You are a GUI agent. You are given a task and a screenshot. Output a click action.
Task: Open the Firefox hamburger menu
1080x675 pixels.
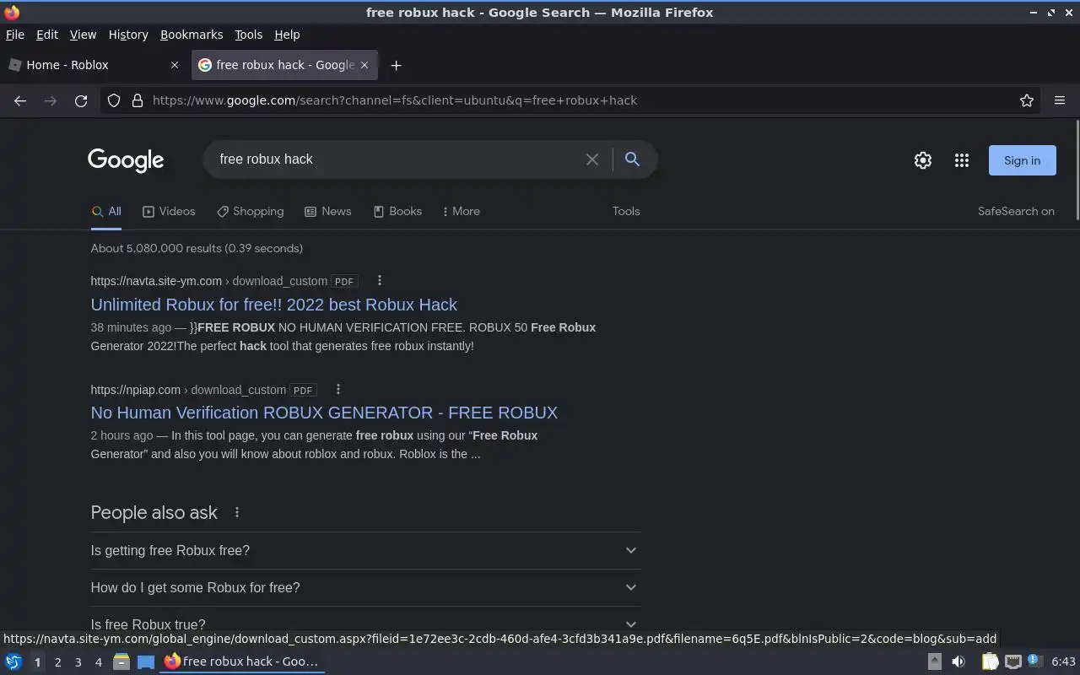click(1060, 100)
